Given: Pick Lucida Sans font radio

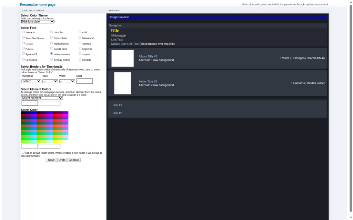Looking at the screenshot, I should [x=52, y=48].
